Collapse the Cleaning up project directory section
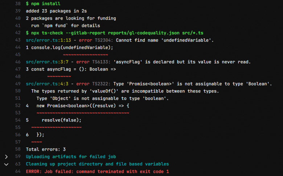283x176 pixels. [6, 164]
